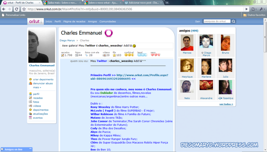Open the wrench tools menu
This screenshot has height=152, width=267.
point(262,9)
